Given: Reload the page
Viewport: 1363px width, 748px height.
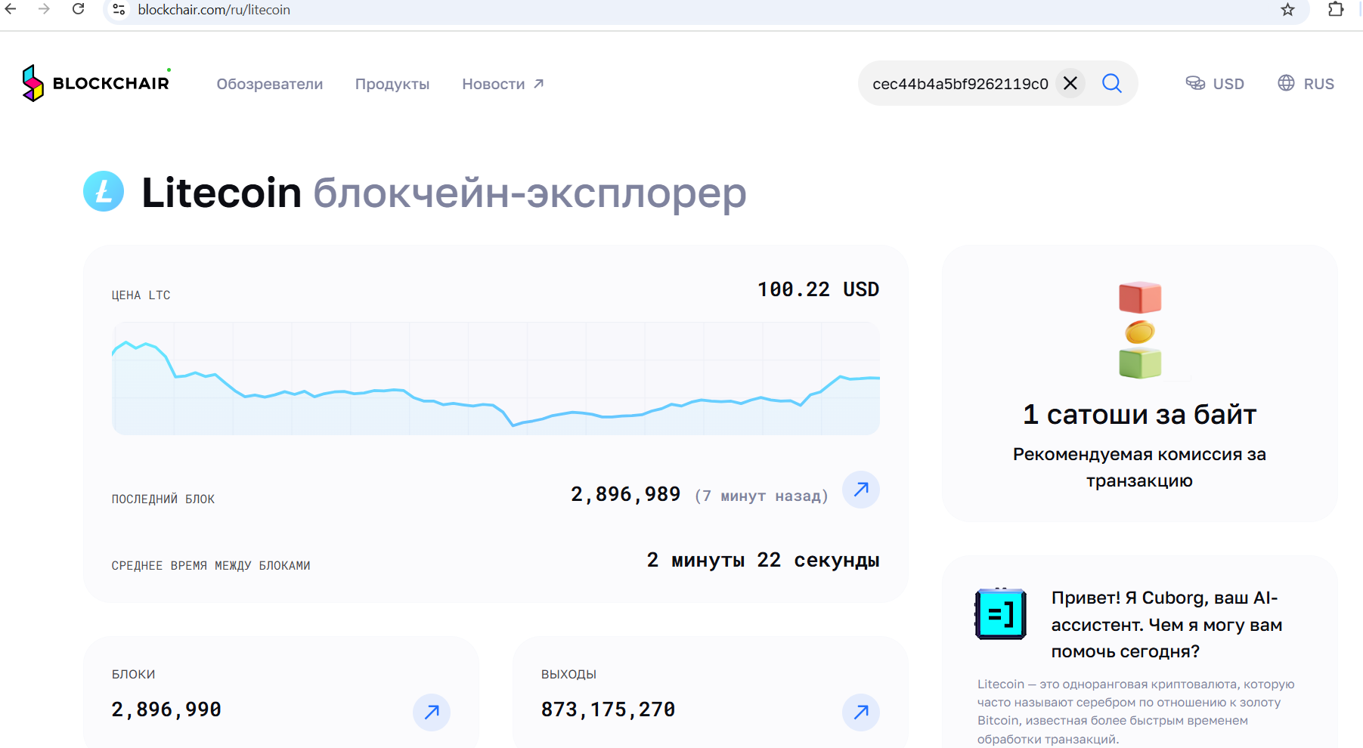Looking at the screenshot, I should tap(78, 10).
